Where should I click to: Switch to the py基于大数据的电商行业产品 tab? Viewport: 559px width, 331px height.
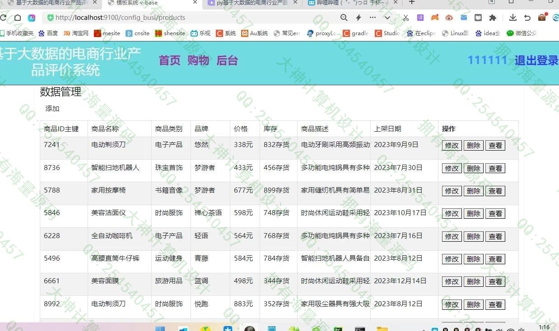click(252, 3)
